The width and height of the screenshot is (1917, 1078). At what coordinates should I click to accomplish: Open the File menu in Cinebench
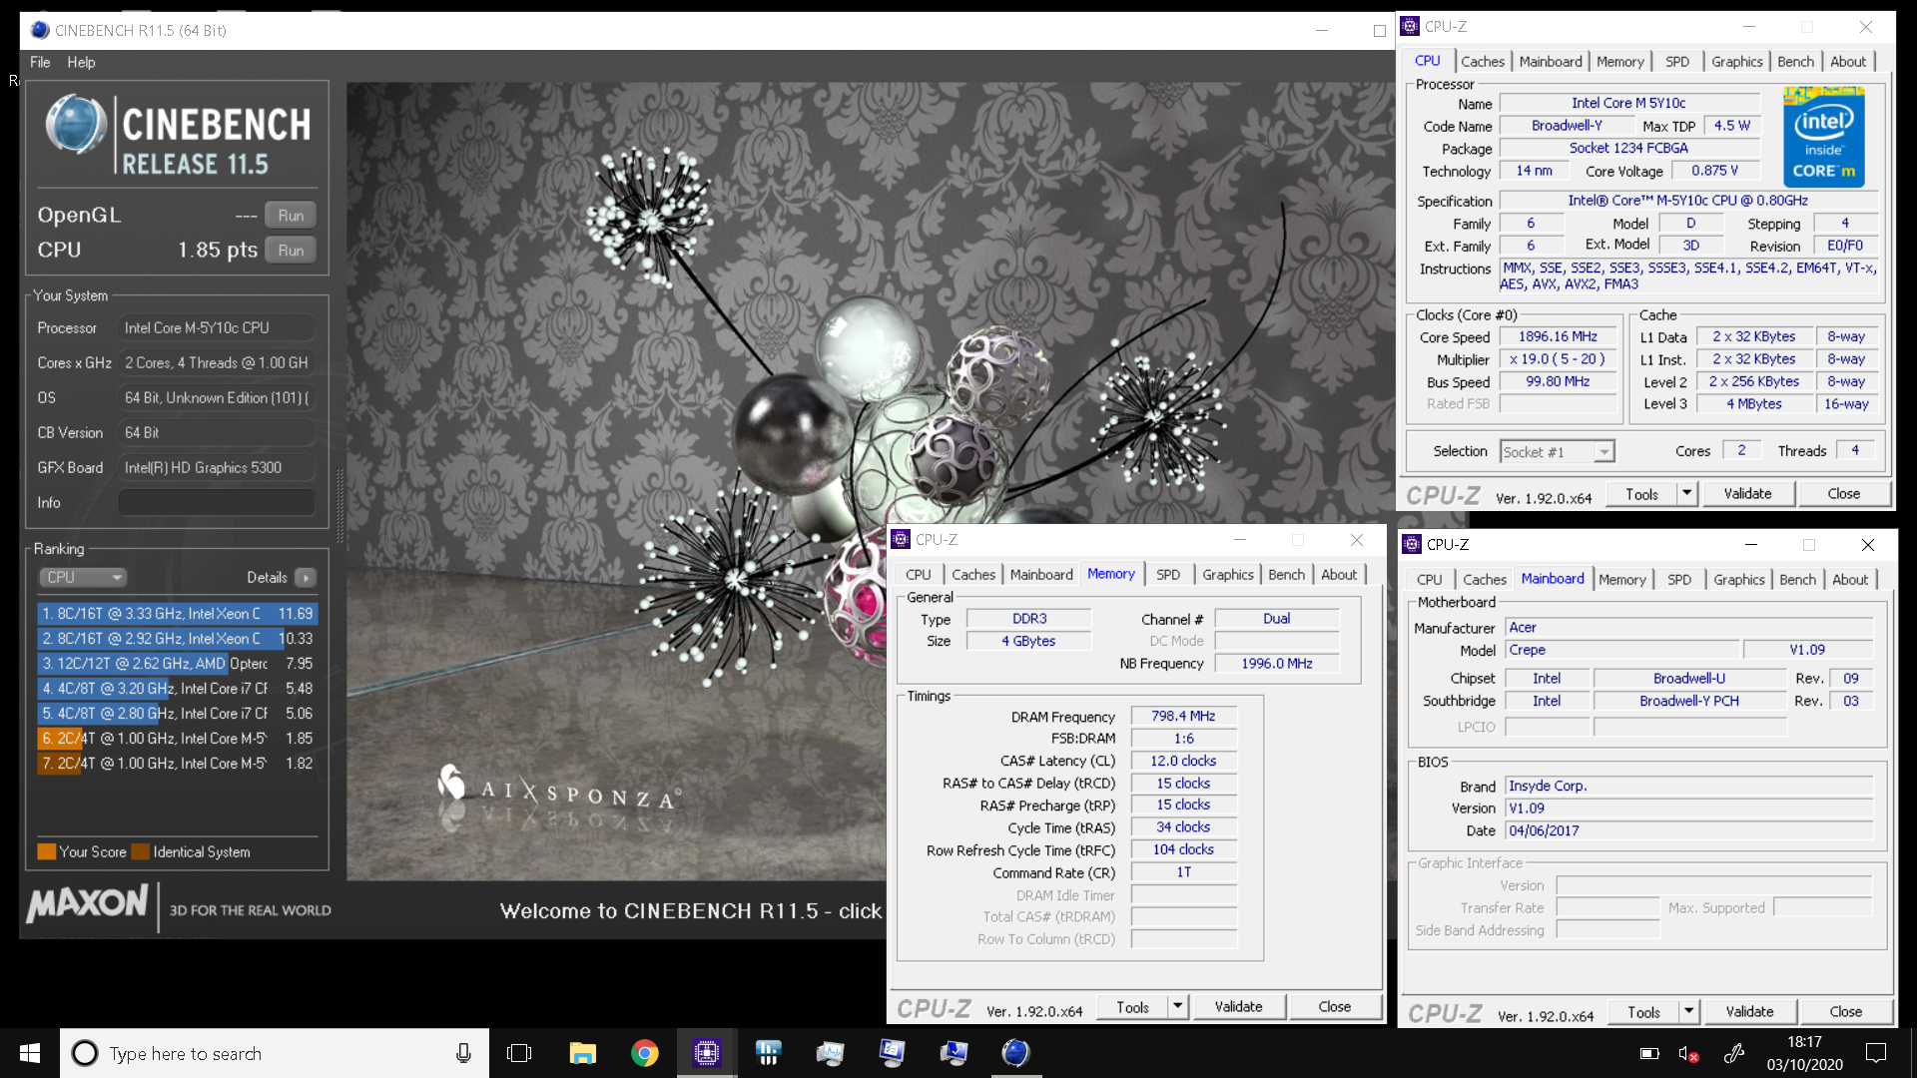(40, 62)
